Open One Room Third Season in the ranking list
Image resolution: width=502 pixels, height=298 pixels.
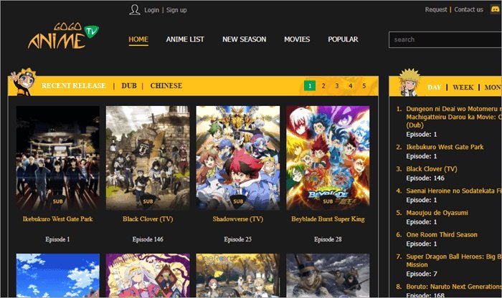442,235
